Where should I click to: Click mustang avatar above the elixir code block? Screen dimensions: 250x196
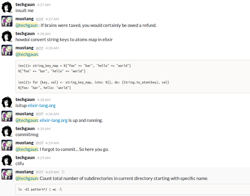[x=7, y=50]
